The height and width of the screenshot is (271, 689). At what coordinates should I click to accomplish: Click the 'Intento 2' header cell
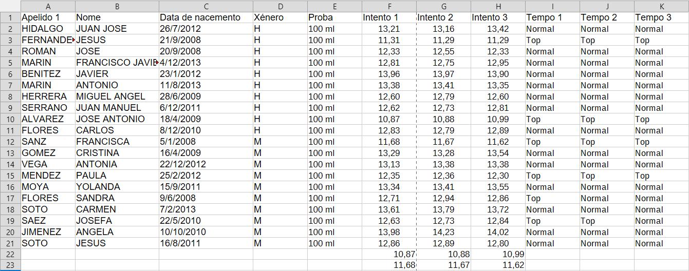pos(443,17)
